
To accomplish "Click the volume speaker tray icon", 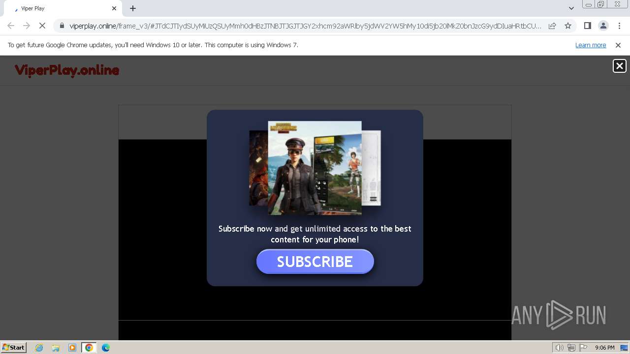I will pyautogui.click(x=559, y=348).
